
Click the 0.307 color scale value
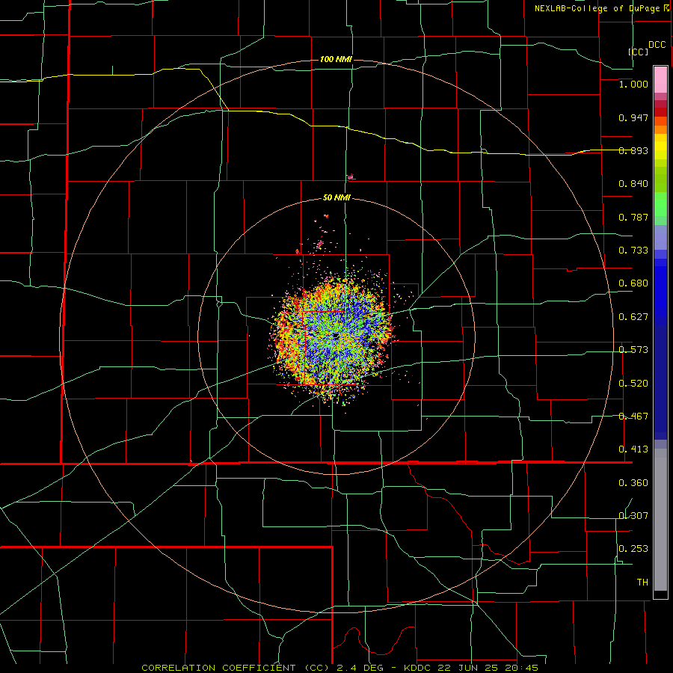pyautogui.click(x=633, y=516)
